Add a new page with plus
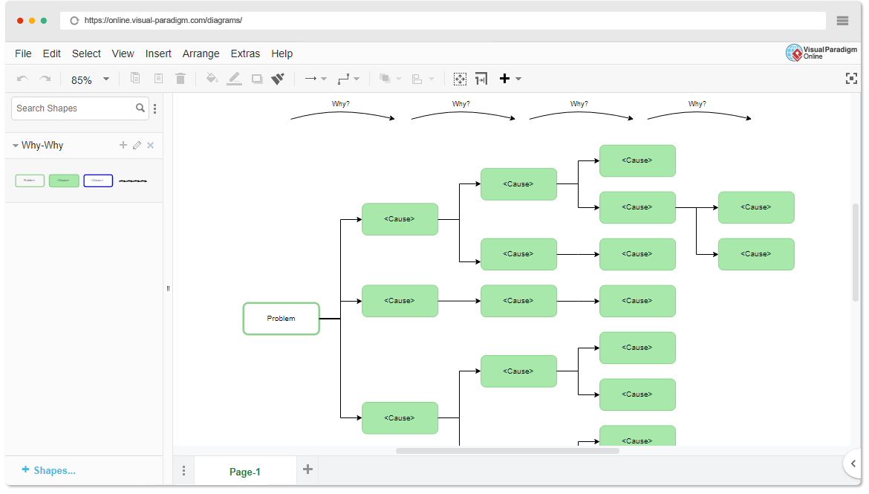This screenshot has width=869, height=494. pyautogui.click(x=307, y=469)
